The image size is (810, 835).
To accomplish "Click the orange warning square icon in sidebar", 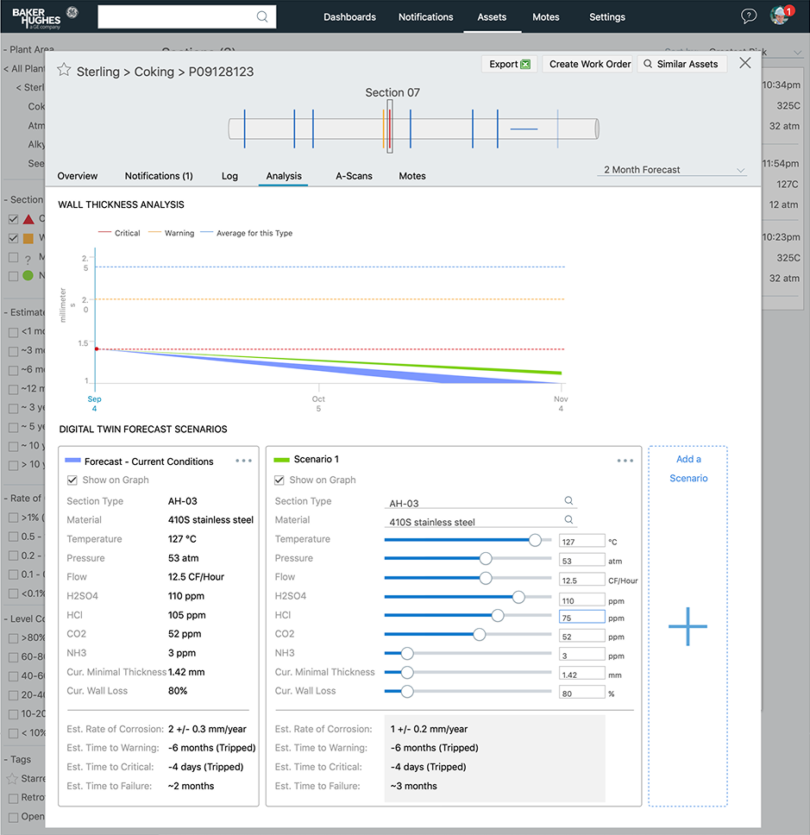I will click(x=28, y=238).
